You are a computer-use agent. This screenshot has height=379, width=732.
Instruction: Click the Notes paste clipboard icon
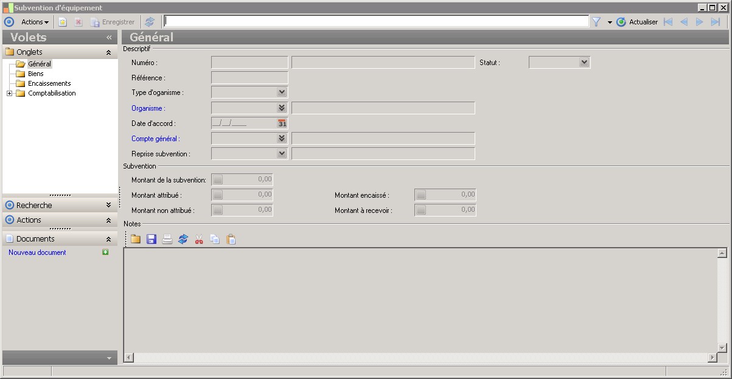(x=231, y=240)
